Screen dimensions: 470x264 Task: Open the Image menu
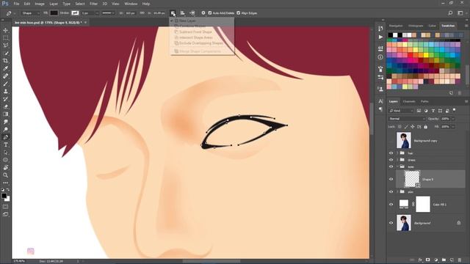[x=40, y=4]
